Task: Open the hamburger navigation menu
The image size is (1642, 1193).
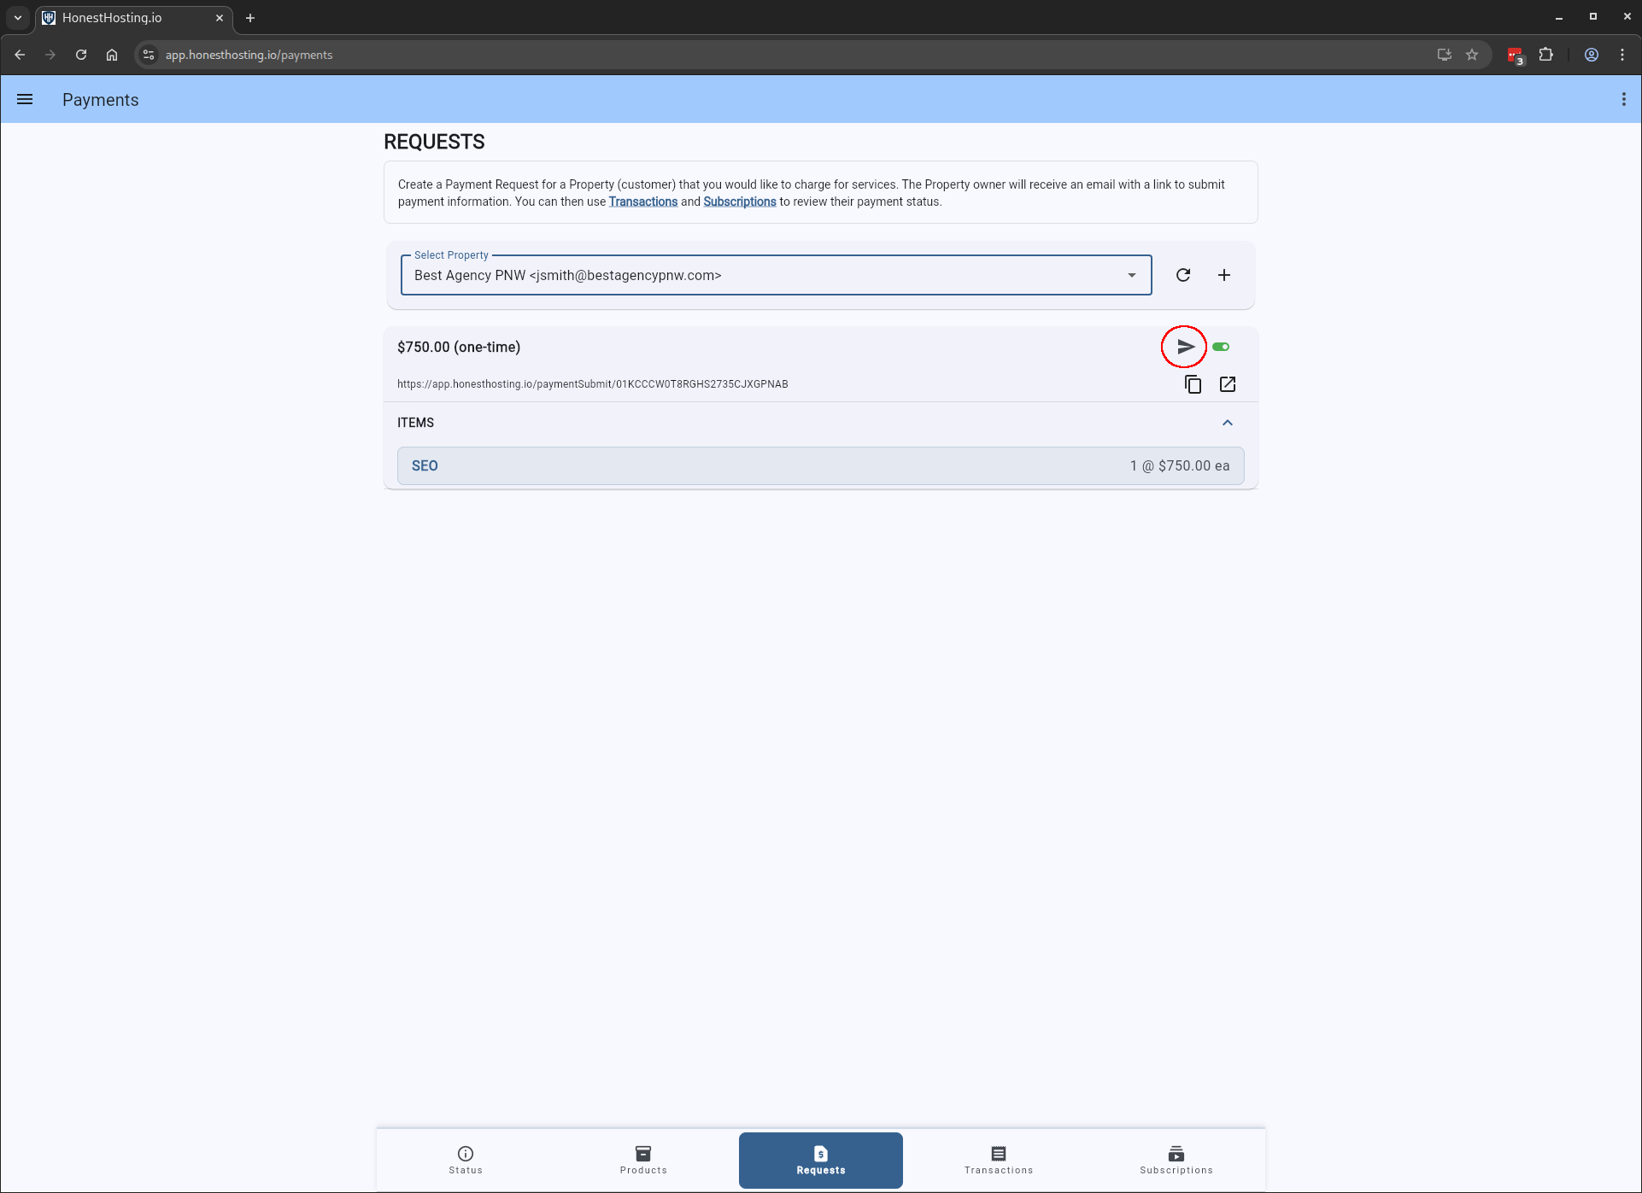Action: [x=25, y=99]
